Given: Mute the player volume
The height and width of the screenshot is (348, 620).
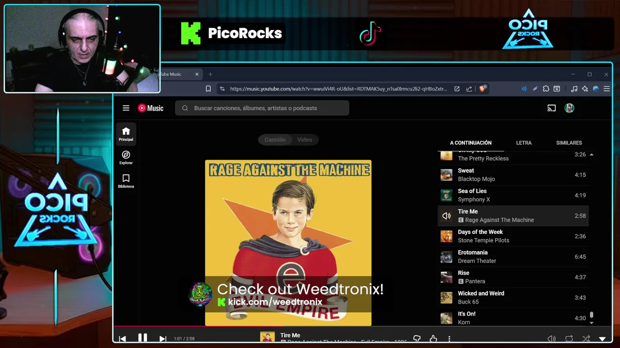Looking at the screenshot, I should (x=551, y=339).
